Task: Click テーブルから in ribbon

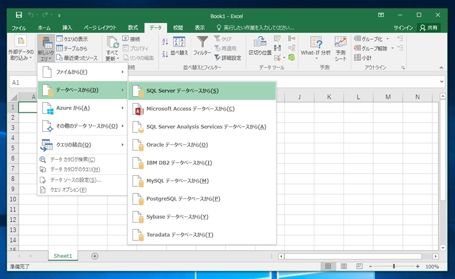Action: 72,48
